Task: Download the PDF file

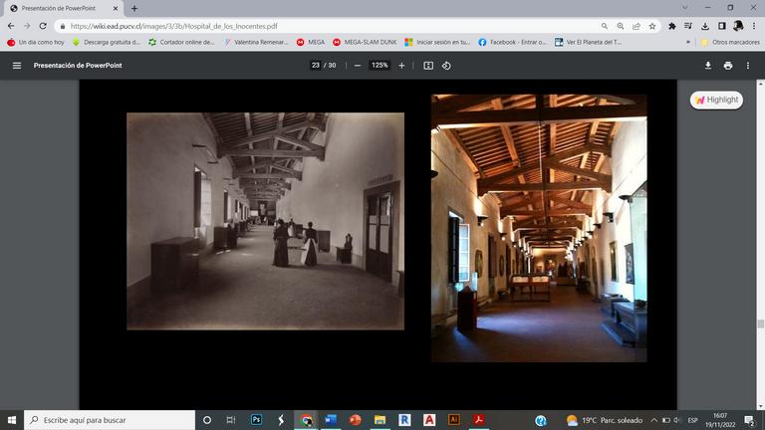Action: coord(708,66)
